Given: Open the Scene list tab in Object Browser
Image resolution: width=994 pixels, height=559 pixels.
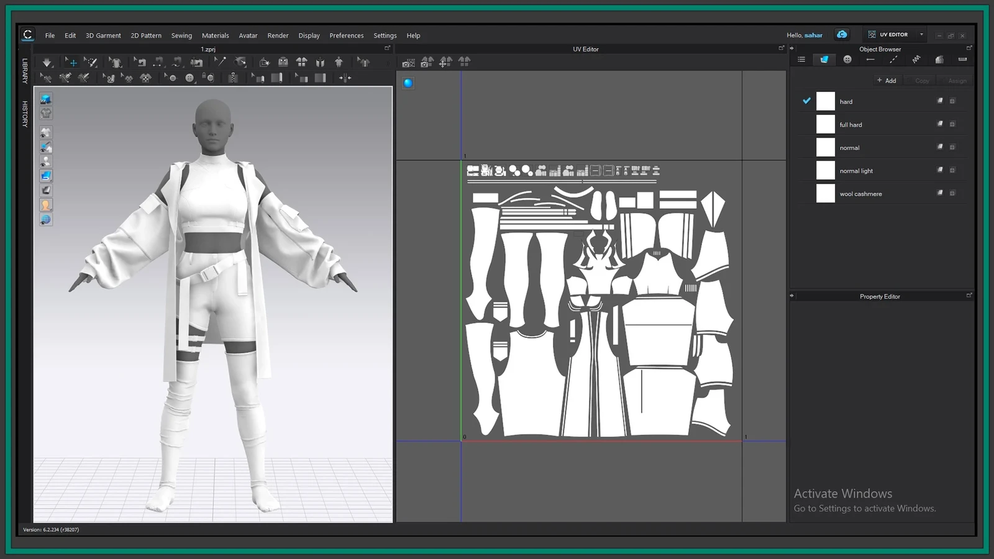Looking at the screenshot, I should click(x=801, y=60).
